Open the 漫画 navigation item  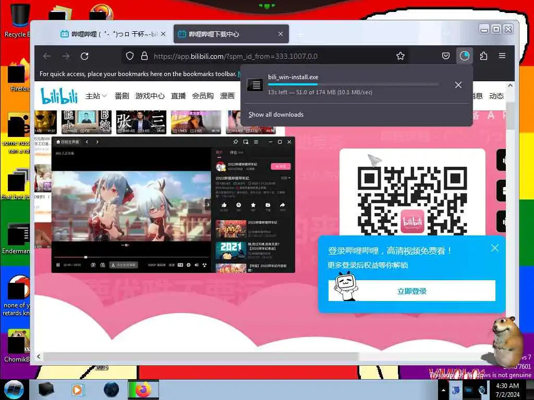coord(227,96)
